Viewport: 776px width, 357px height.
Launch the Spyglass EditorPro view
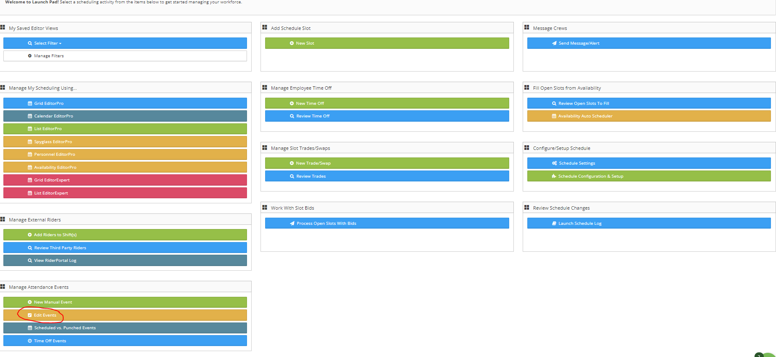click(x=125, y=142)
